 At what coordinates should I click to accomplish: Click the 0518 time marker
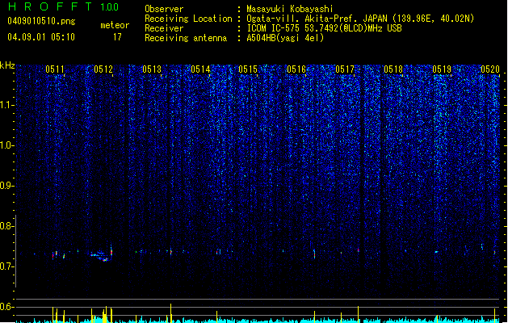click(x=393, y=69)
